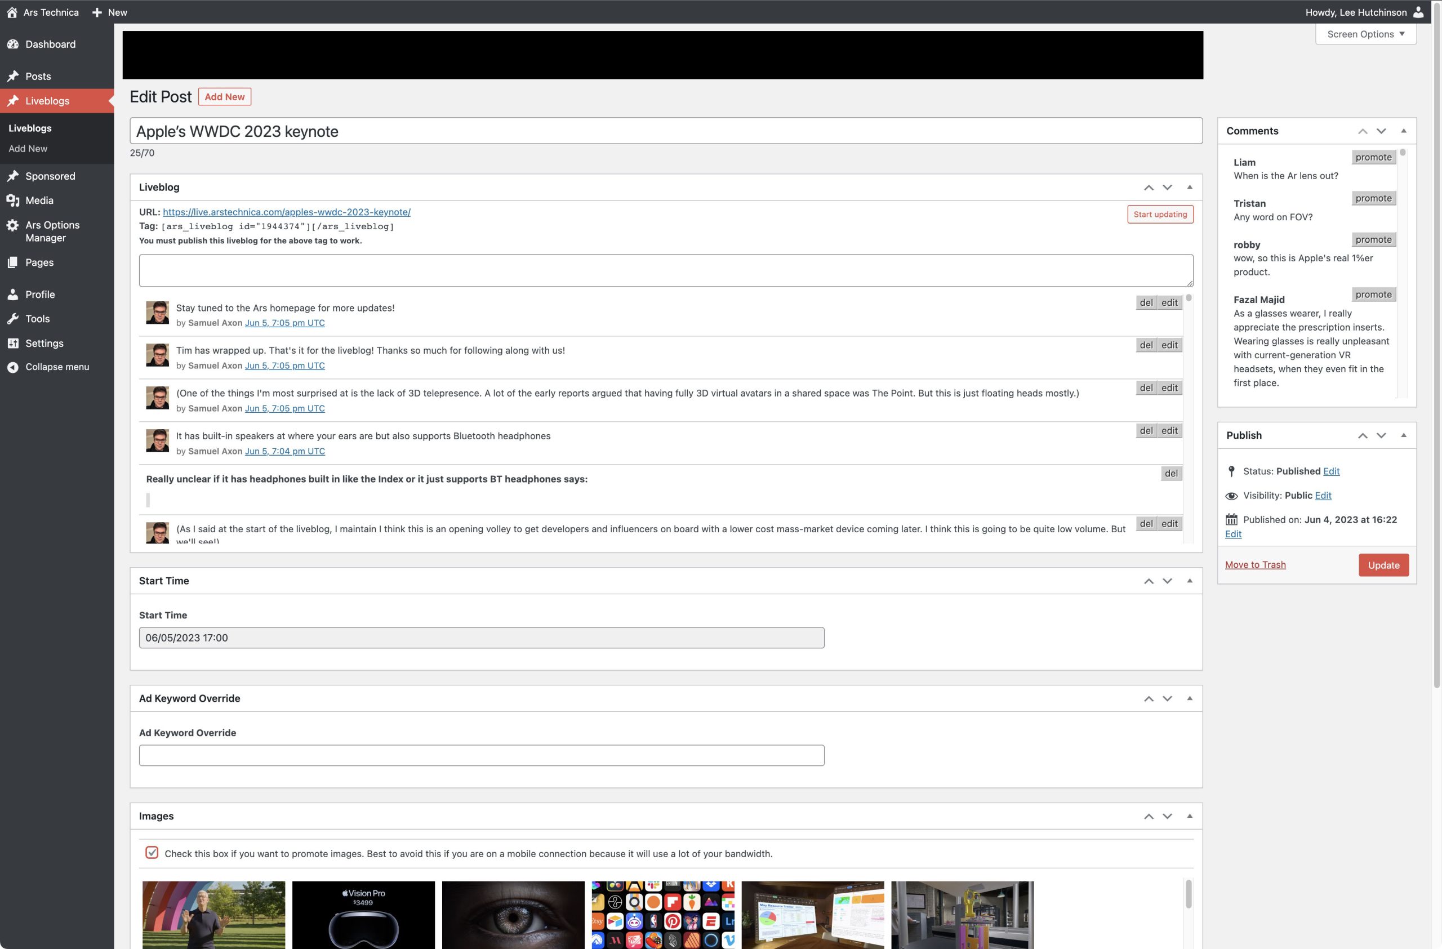Screen dimensions: 1442x949
Task: Uncheck the promote images checkbox
Action: 152,853
